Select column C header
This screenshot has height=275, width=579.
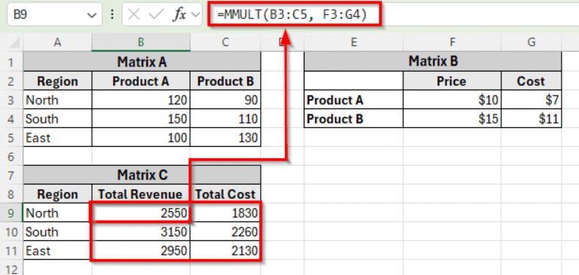pos(225,43)
